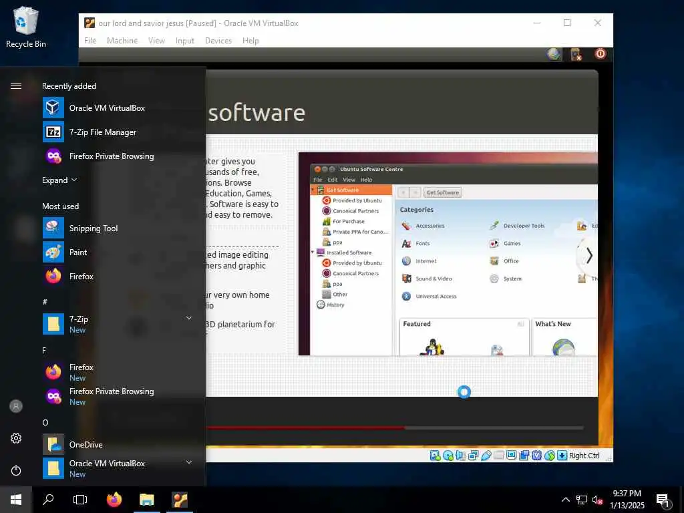Open the File menu in VirtualBox
684x513 pixels.
point(90,41)
